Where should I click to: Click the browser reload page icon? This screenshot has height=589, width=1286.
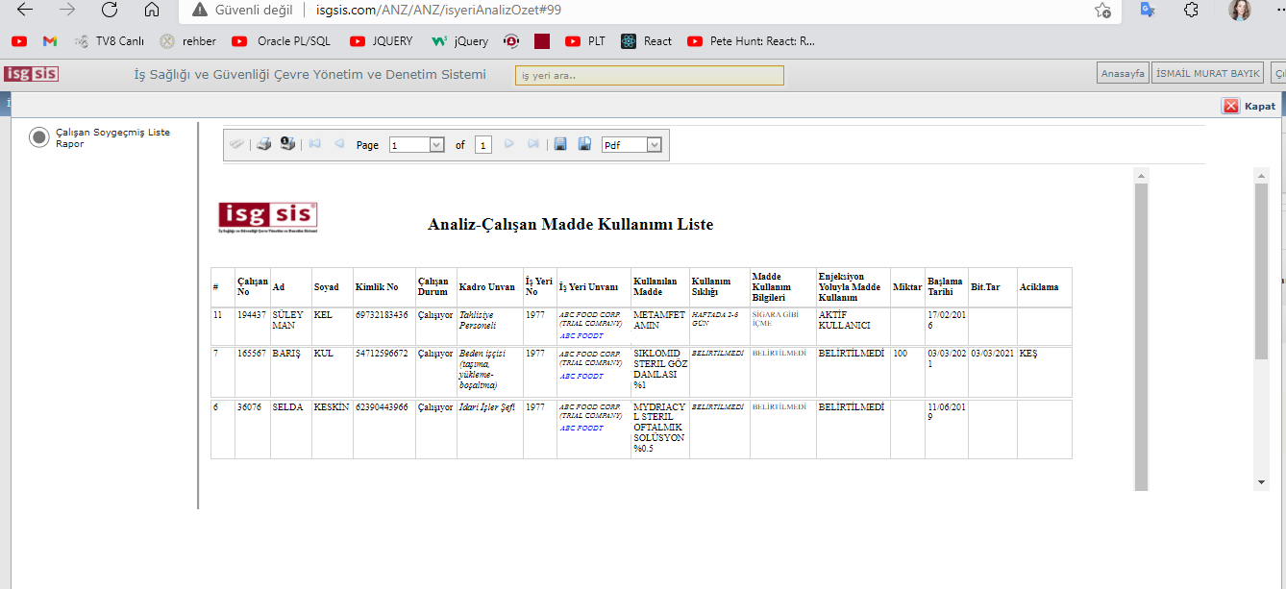click(110, 11)
